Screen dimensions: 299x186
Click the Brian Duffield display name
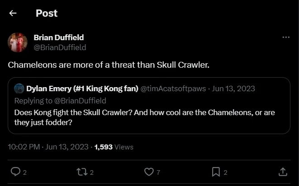point(58,37)
